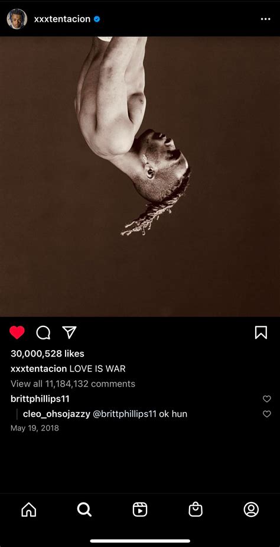280x547 pixels.
Task: Open the cleo_ohsojazzy user profile
Action: click(x=57, y=414)
